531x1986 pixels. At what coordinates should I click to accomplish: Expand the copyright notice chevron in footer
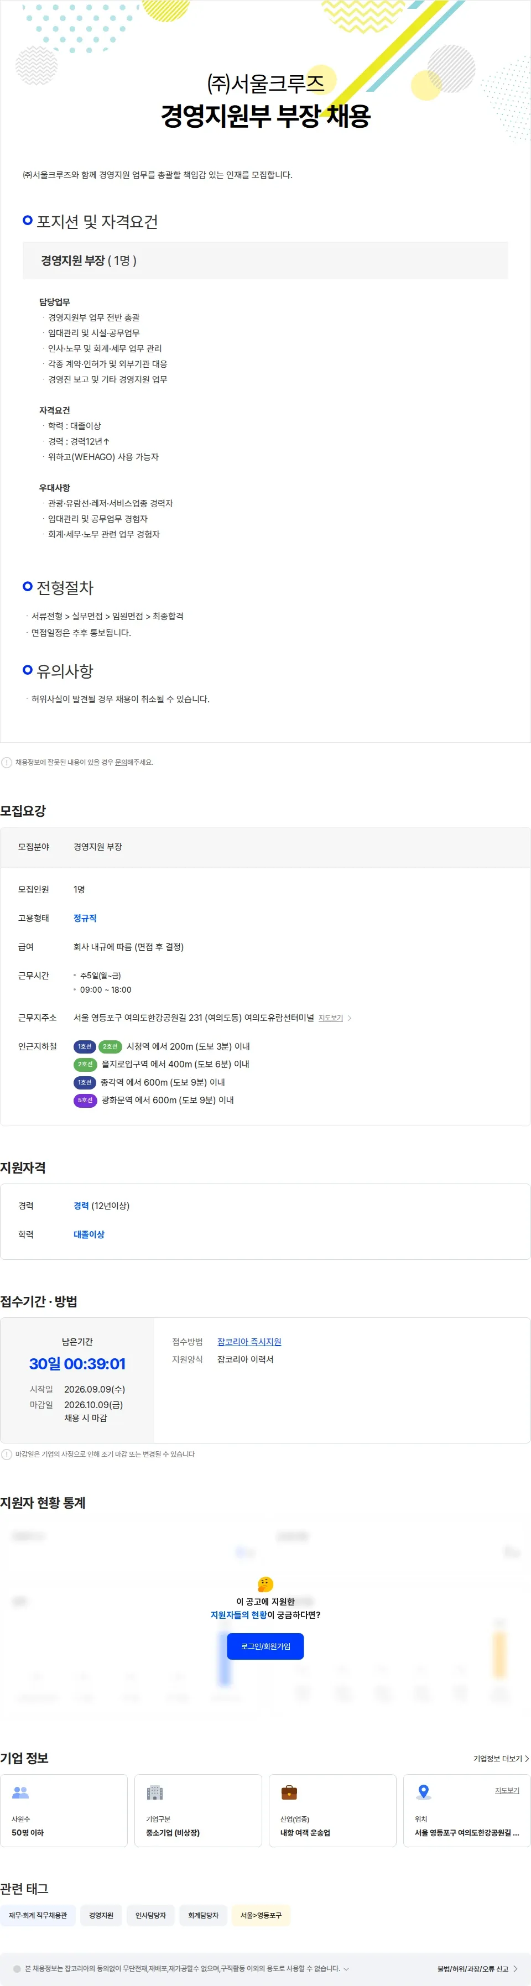coord(346,1968)
